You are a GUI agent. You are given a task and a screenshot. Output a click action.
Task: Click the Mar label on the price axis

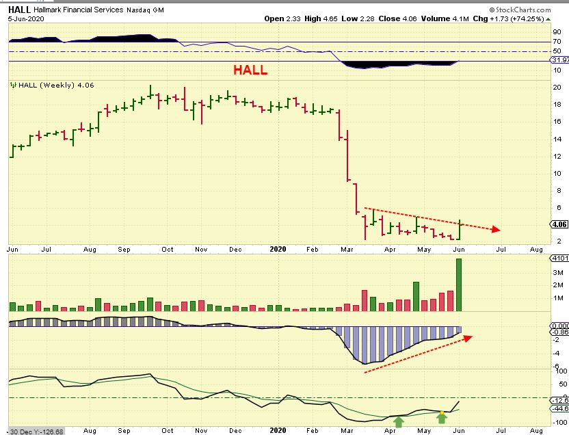pos(347,250)
